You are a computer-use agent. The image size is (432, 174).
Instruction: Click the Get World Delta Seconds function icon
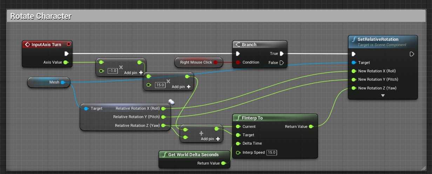pos(164,154)
